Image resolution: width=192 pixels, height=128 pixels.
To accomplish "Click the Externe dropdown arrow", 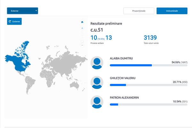I will click(36, 11).
